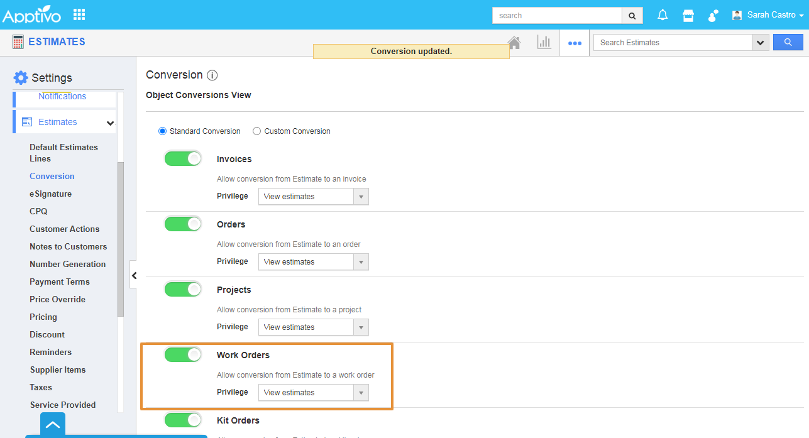
Task: Click the "Object Conversions View" heading
Action: pyautogui.click(x=199, y=96)
